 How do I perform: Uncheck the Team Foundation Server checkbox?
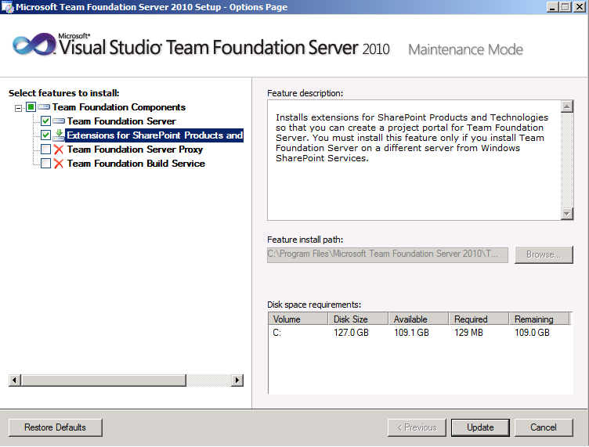(x=46, y=121)
